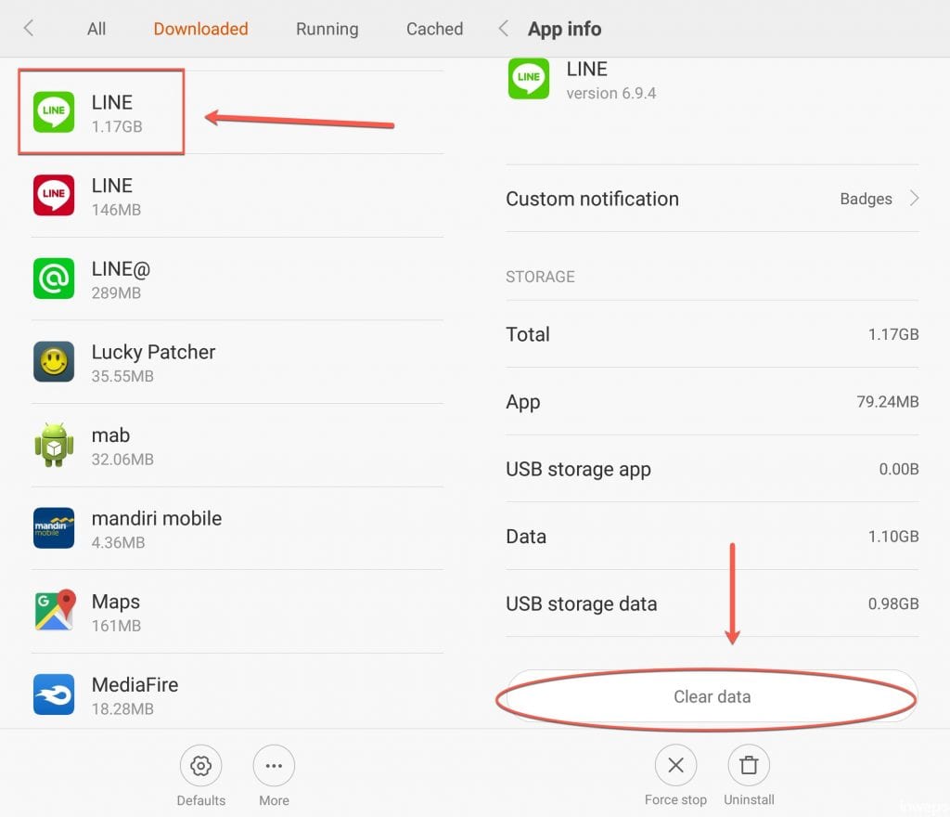This screenshot has height=817, width=950.
Task: Select the Maps 161MB entry
Action: (x=237, y=612)
